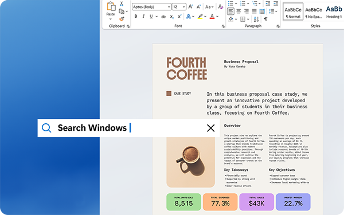Apply yellow text highlight color
344x215 pixels.
(200, 17)
